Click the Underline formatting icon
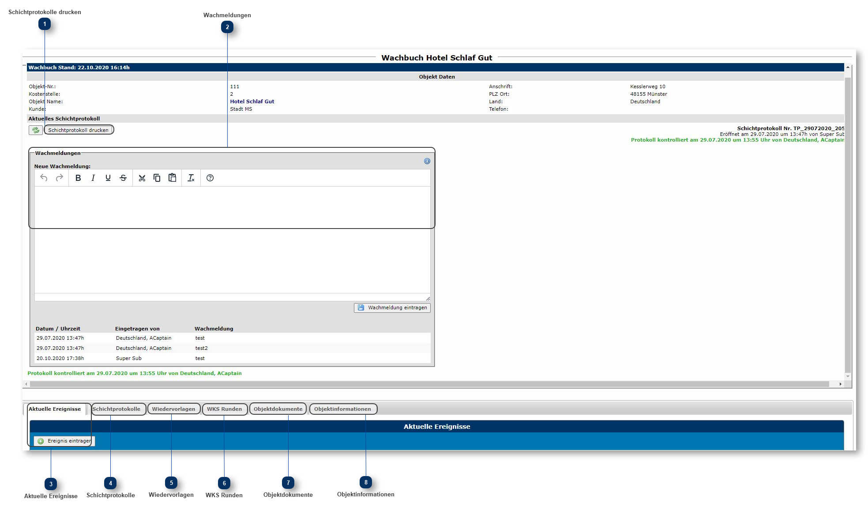Image resolution: width=868 pixels, height=514 pixels. (x=108, y=178)
